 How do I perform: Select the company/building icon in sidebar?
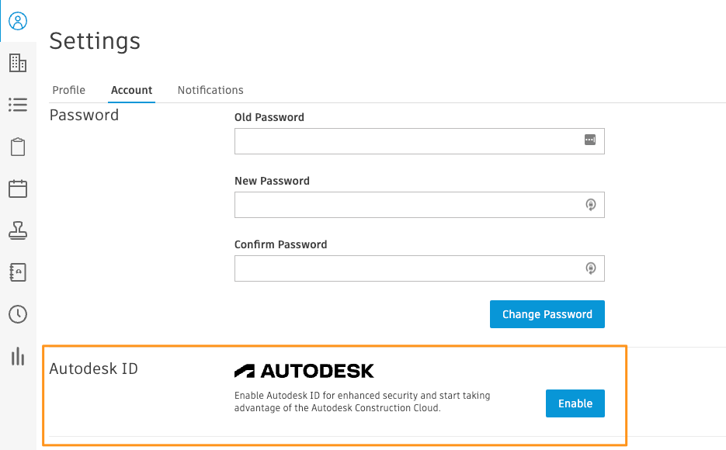pos(18,63)
